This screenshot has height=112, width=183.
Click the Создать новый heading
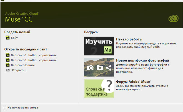pos(17,32)
